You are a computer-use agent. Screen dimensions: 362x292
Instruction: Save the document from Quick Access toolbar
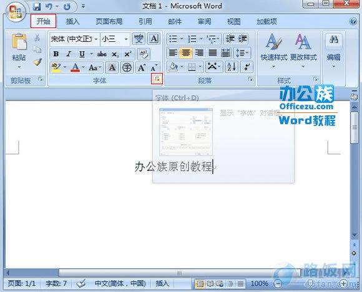[37, 7]
